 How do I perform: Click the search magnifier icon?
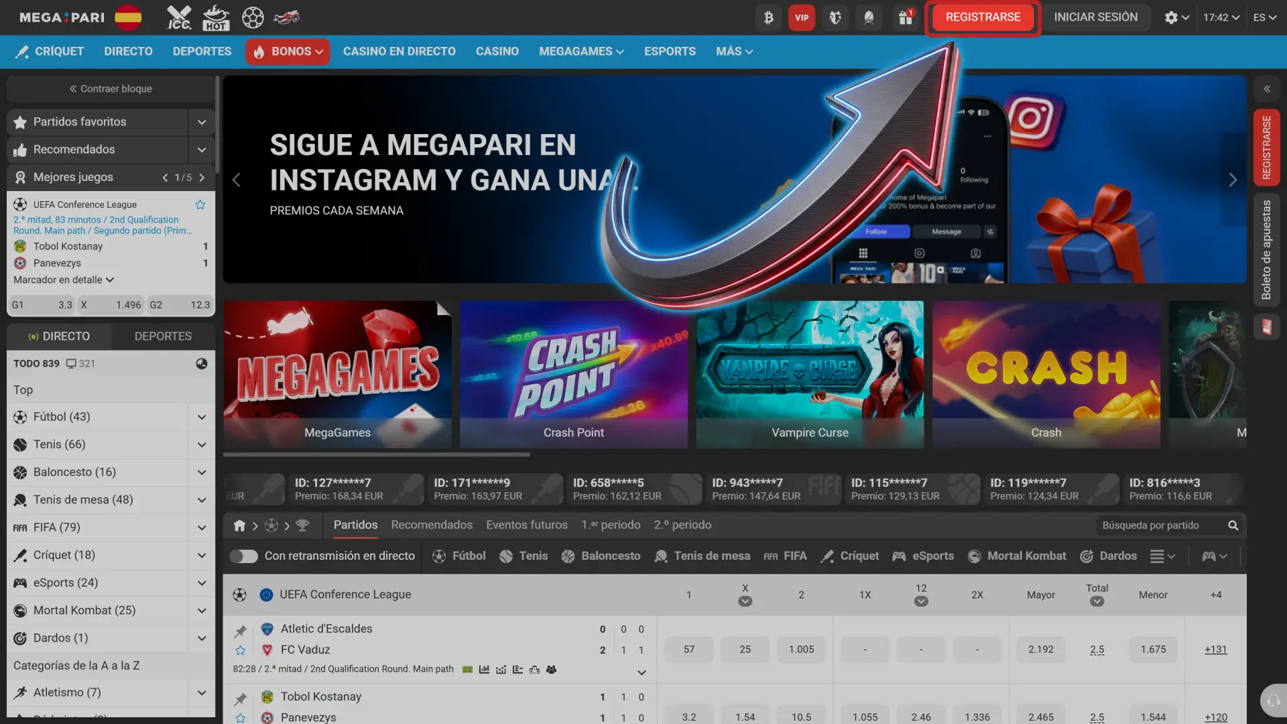click(1233, 526)
